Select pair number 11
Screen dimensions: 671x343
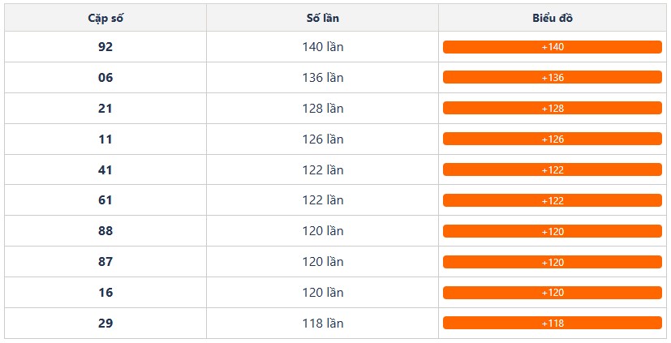click(105, 139)
